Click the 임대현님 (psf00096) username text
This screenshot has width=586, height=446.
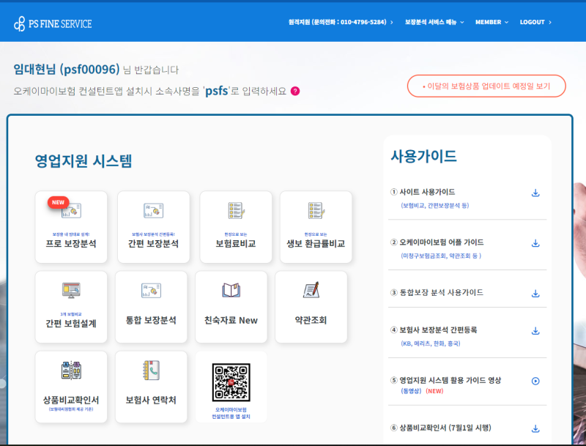pyautogui.click(x=67, y=70)
